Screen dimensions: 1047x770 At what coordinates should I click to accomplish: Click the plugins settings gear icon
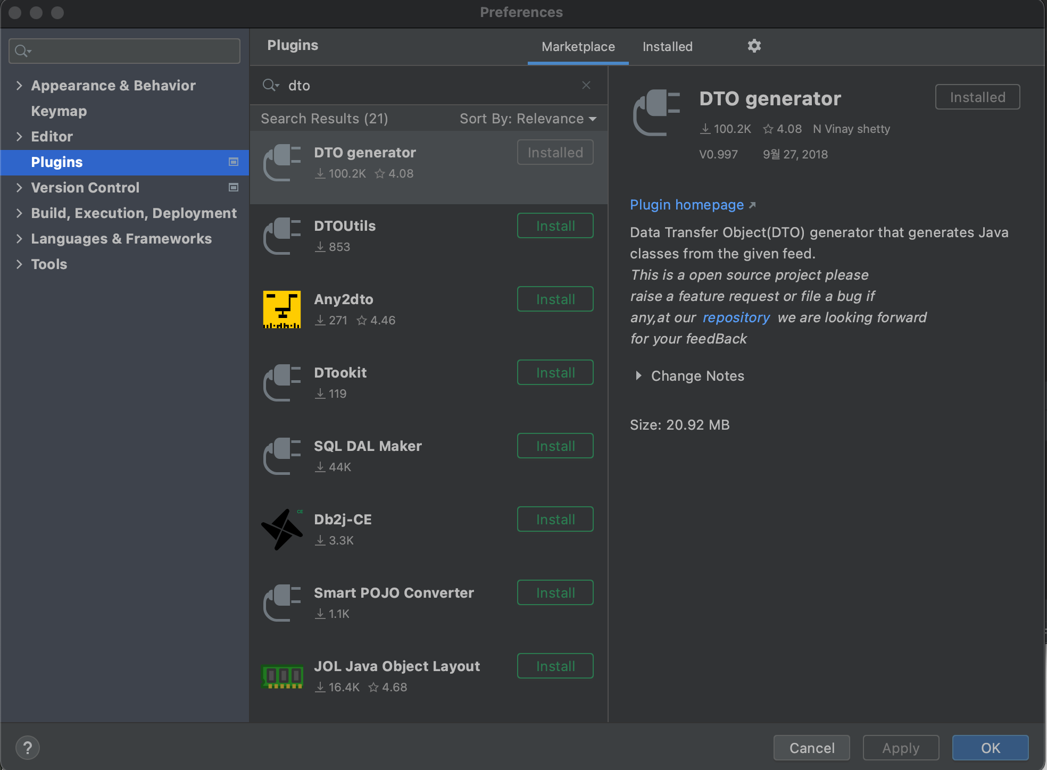[x=754, y=46]
